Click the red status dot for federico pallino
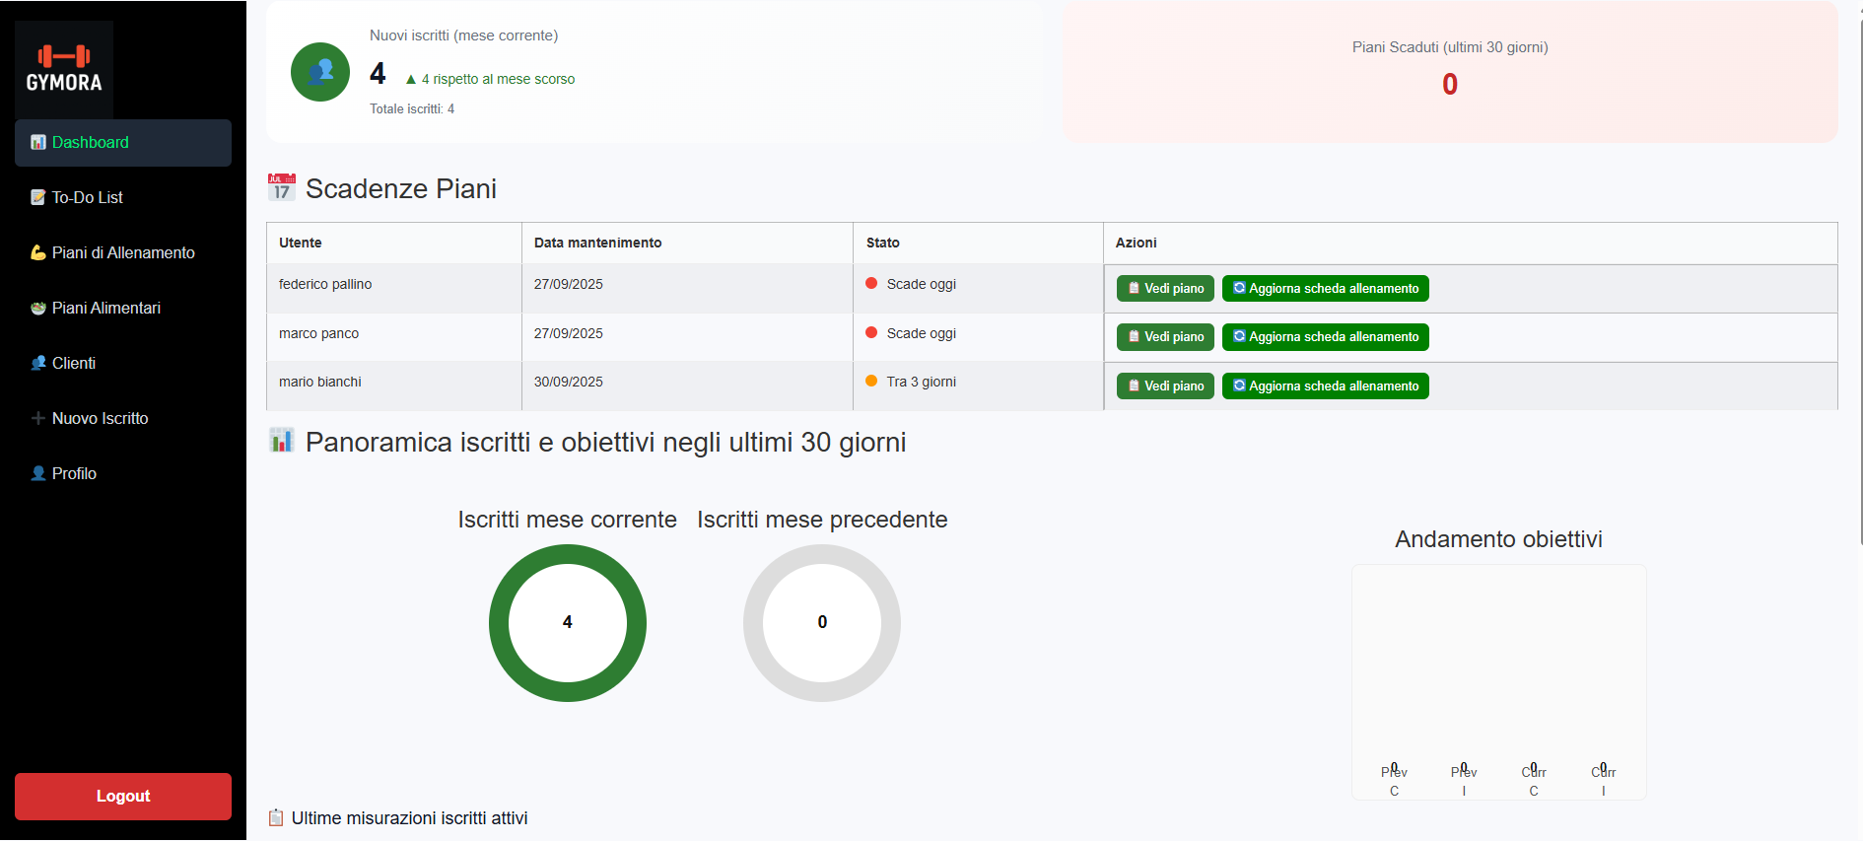1863x841 pixels. click(871, 284)
